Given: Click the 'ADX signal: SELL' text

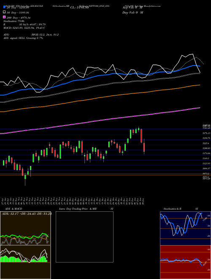Looking at the screenshot, I should tap(14, 38).
